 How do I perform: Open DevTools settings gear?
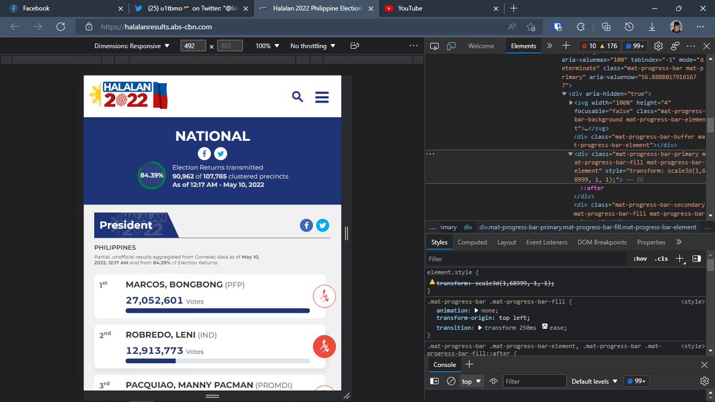(x=658, y=46)
